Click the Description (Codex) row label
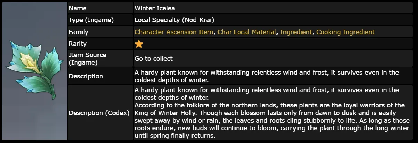 [x=99, y=113]
